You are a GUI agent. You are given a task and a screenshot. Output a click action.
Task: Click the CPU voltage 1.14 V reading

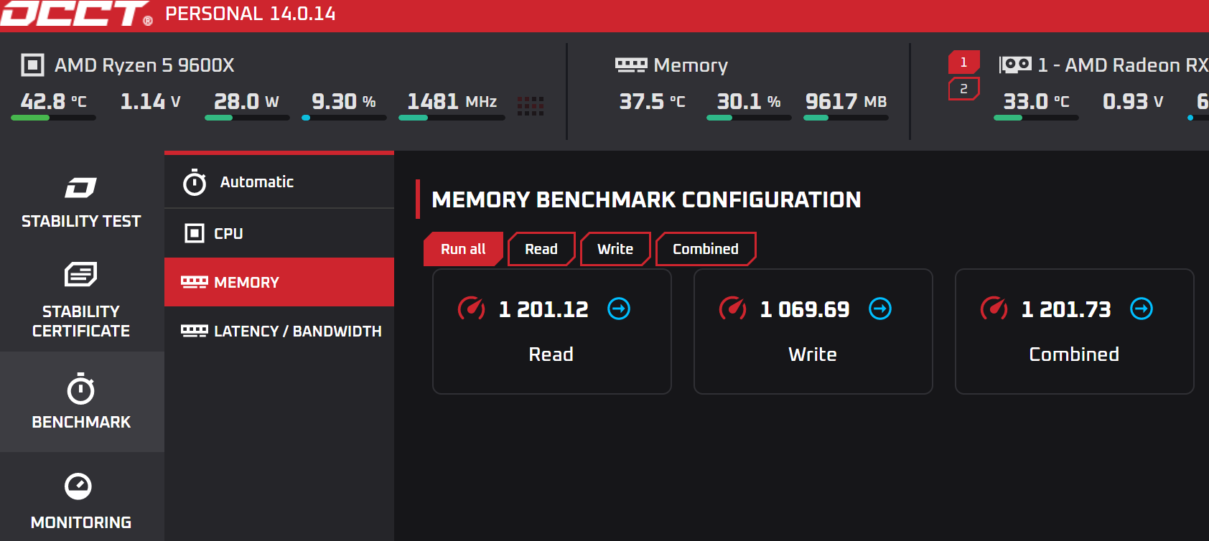tap(151, 101)
